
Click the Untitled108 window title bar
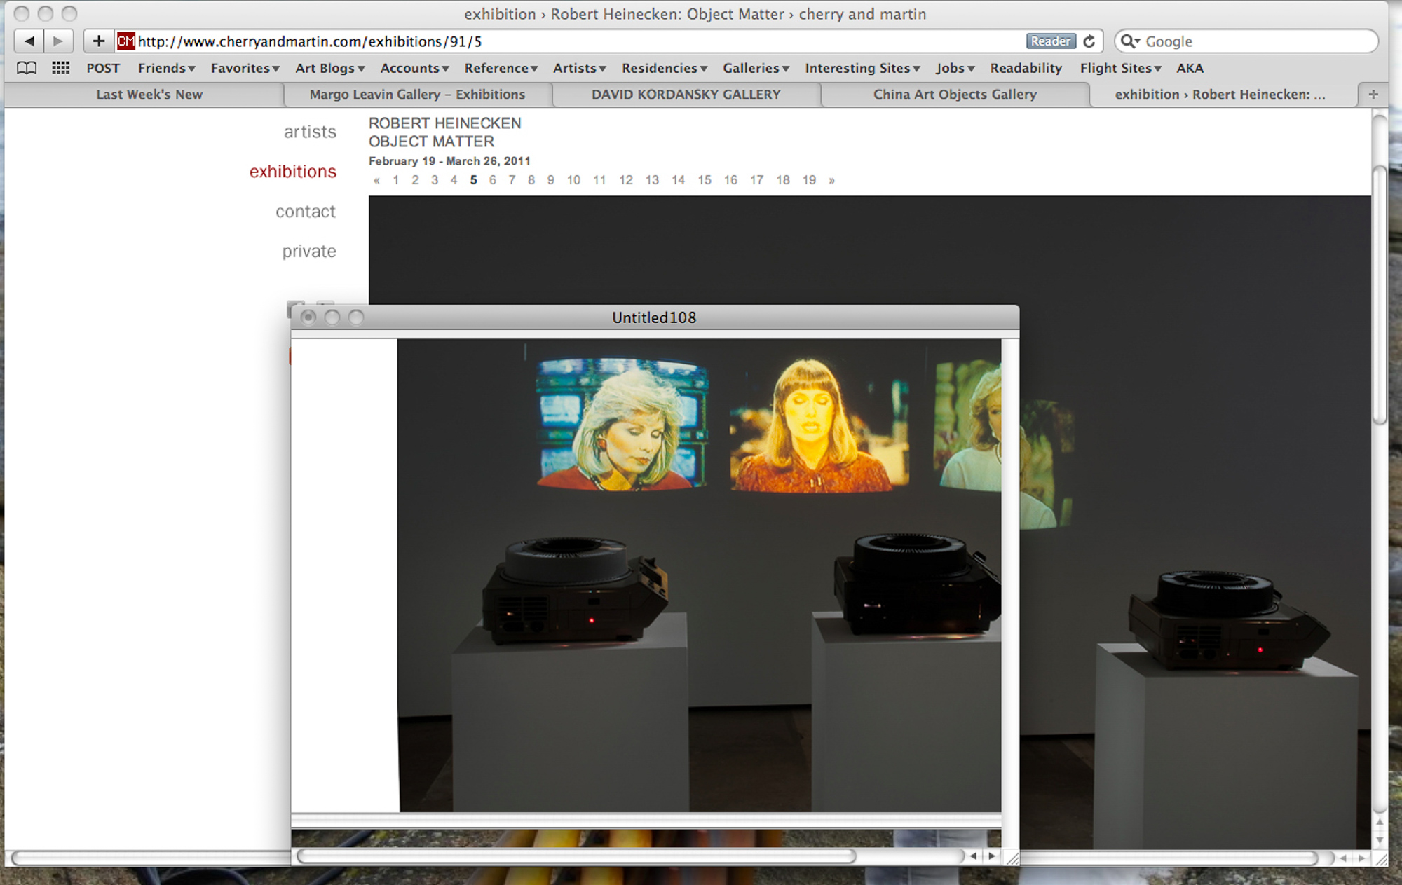(x=655, y=317)
